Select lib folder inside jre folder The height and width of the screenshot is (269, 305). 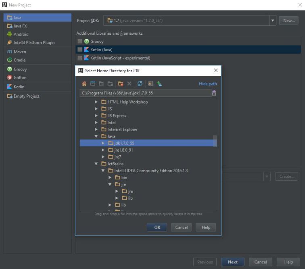tap(148, 198)
